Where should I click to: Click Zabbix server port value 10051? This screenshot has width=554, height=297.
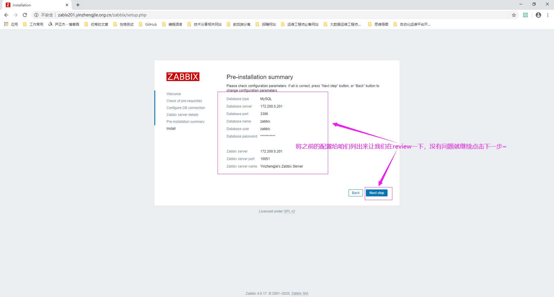click(265, 159)
